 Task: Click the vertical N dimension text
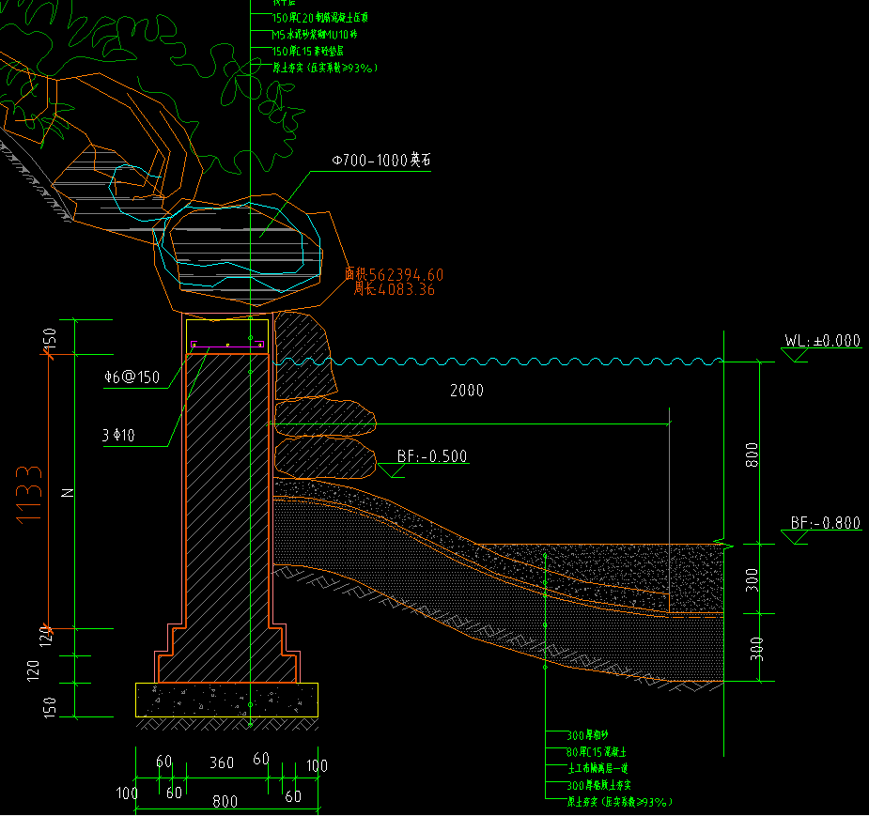coord(67,492)
